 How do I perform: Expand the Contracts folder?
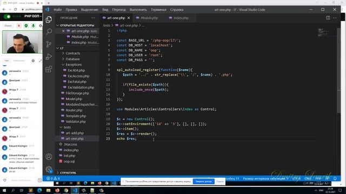point(73,53)
